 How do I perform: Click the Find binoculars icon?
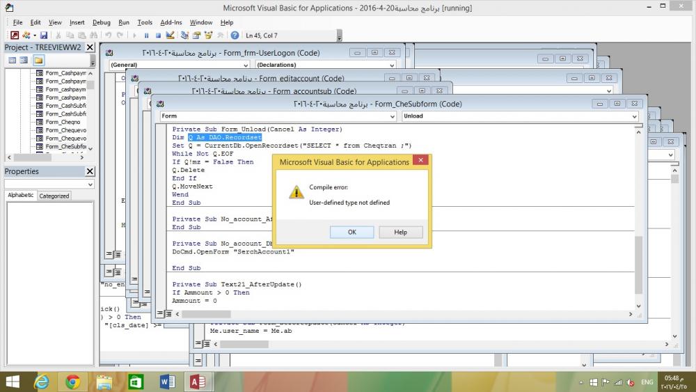[93, 35]
